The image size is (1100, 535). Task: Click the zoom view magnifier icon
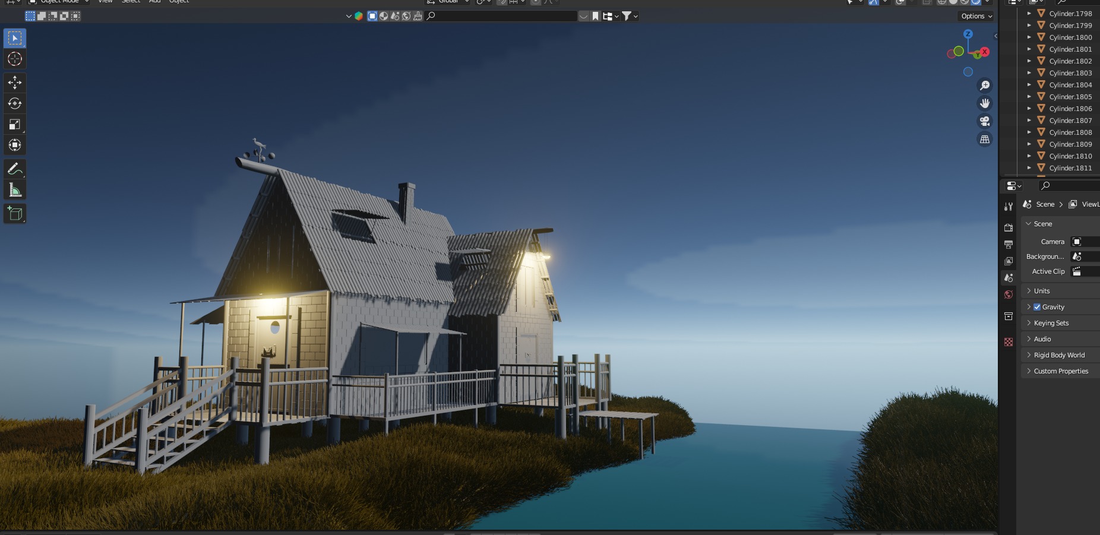985,86
